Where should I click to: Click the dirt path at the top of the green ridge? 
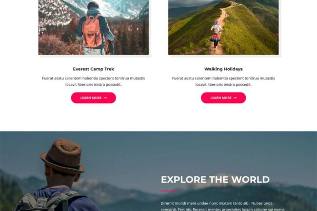tap(226, 9)
